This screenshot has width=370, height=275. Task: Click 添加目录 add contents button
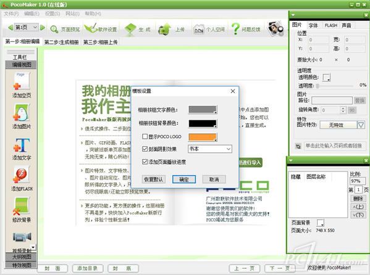[x=88, y=268]
